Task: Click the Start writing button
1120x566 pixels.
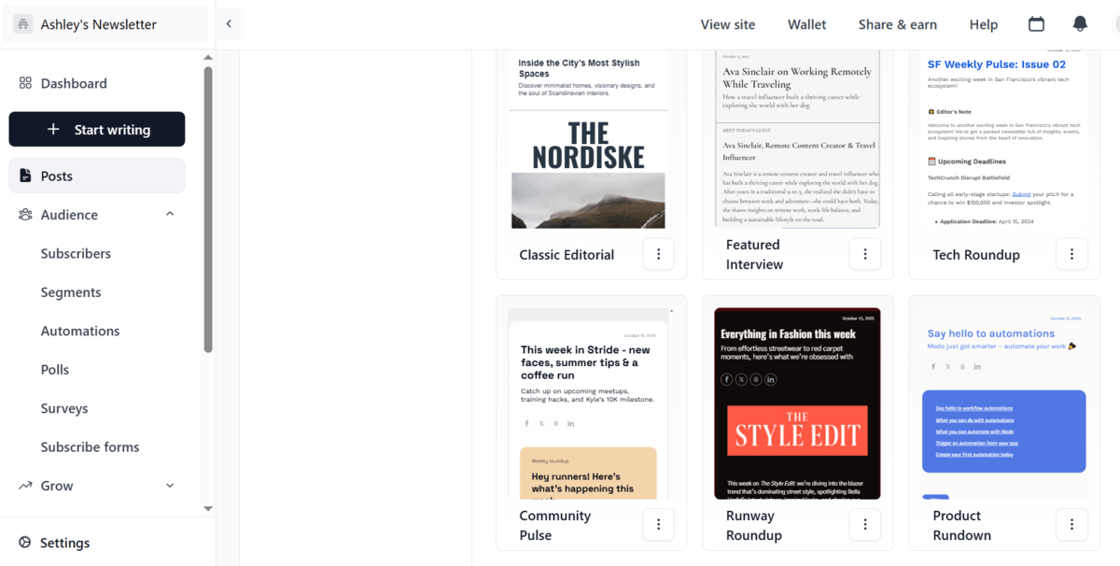Action: (97, 130)
